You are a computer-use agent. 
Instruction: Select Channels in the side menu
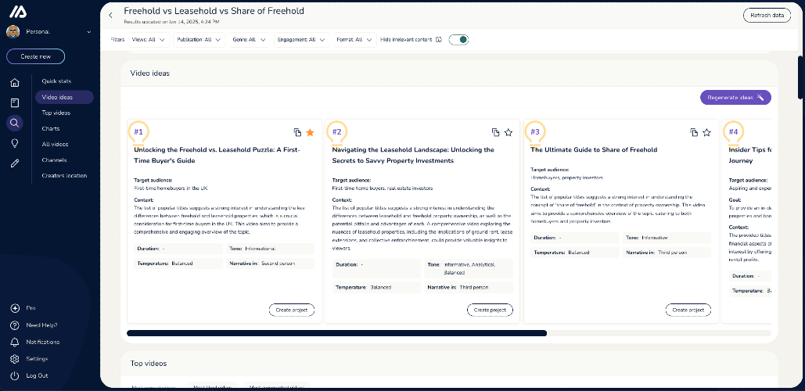[54, 160]
